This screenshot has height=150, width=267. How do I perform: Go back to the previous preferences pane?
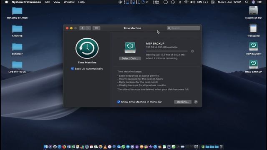point(82,28)
